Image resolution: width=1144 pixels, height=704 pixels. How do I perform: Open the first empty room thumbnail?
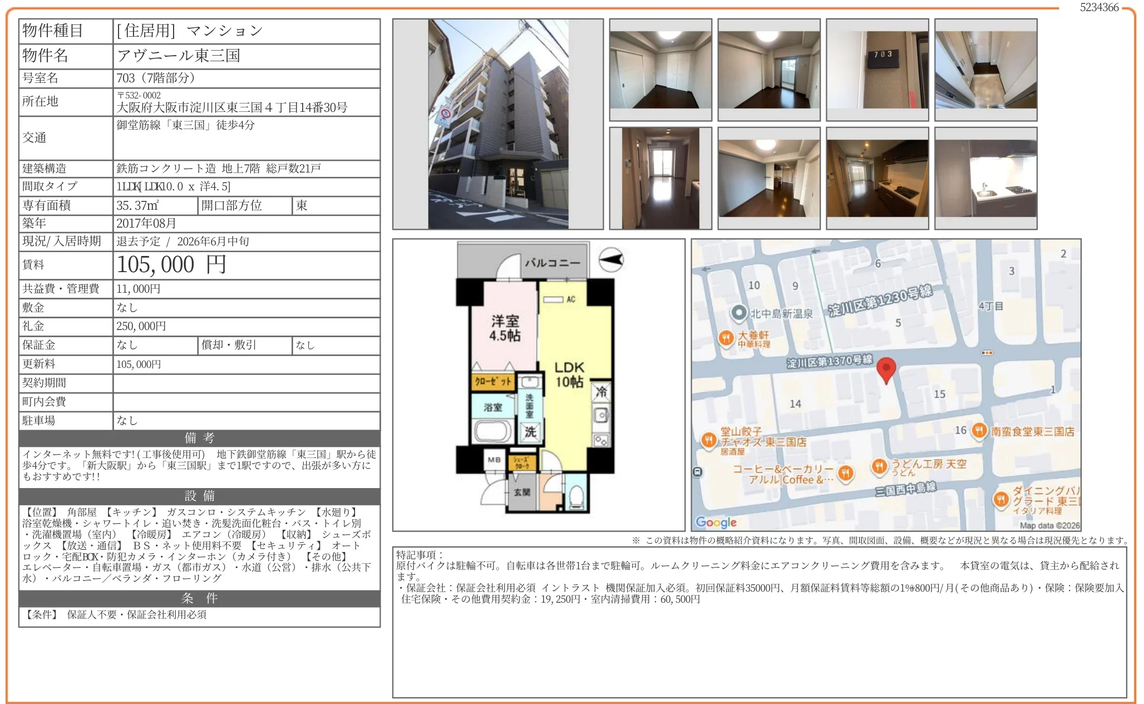click(660, 70)
